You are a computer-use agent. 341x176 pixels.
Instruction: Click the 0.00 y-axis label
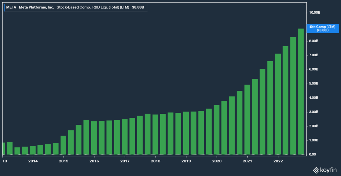[312, 155]
